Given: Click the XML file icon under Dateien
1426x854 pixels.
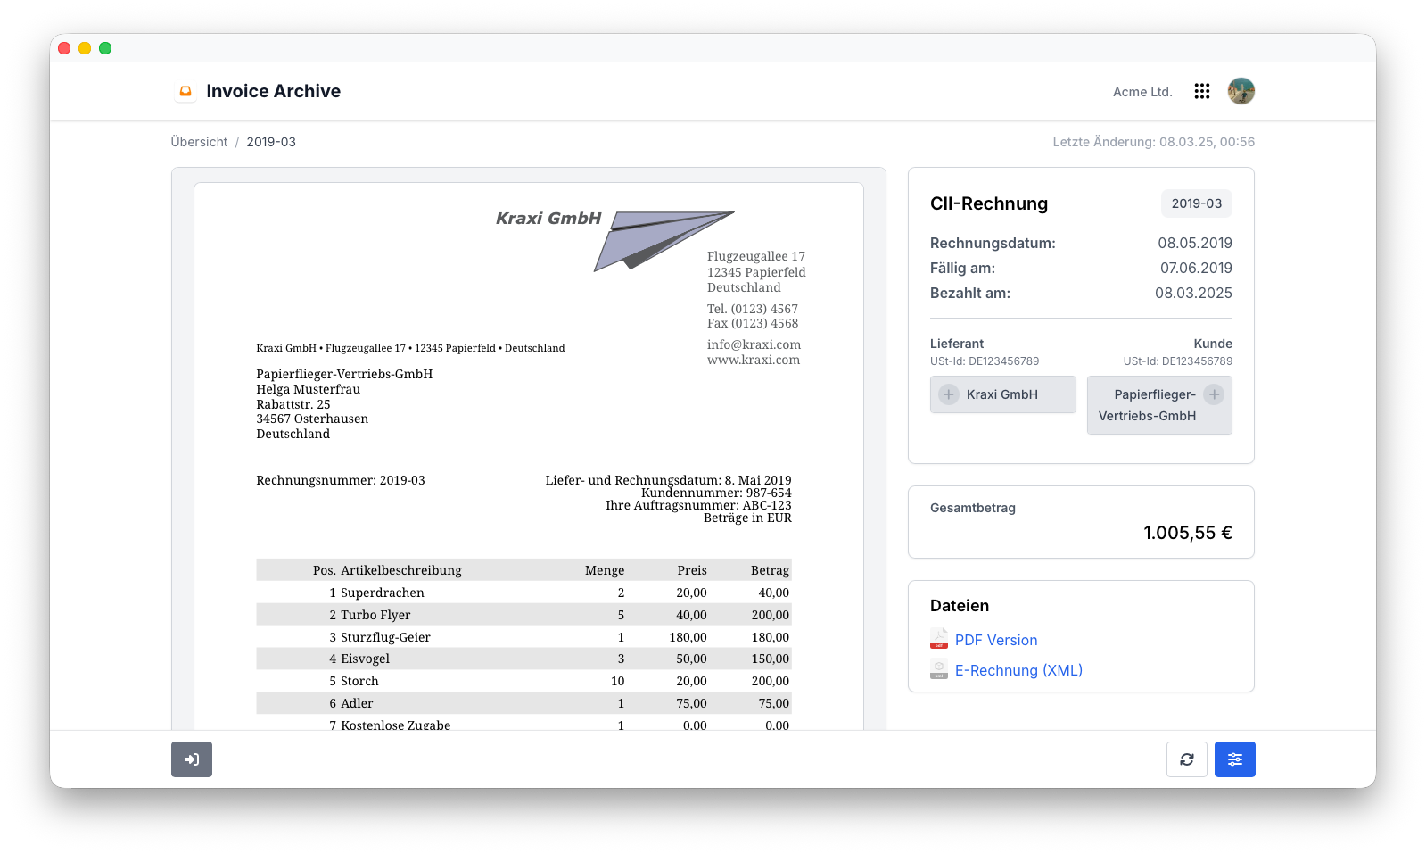Looking at the screenshot, I should [939, 669].
